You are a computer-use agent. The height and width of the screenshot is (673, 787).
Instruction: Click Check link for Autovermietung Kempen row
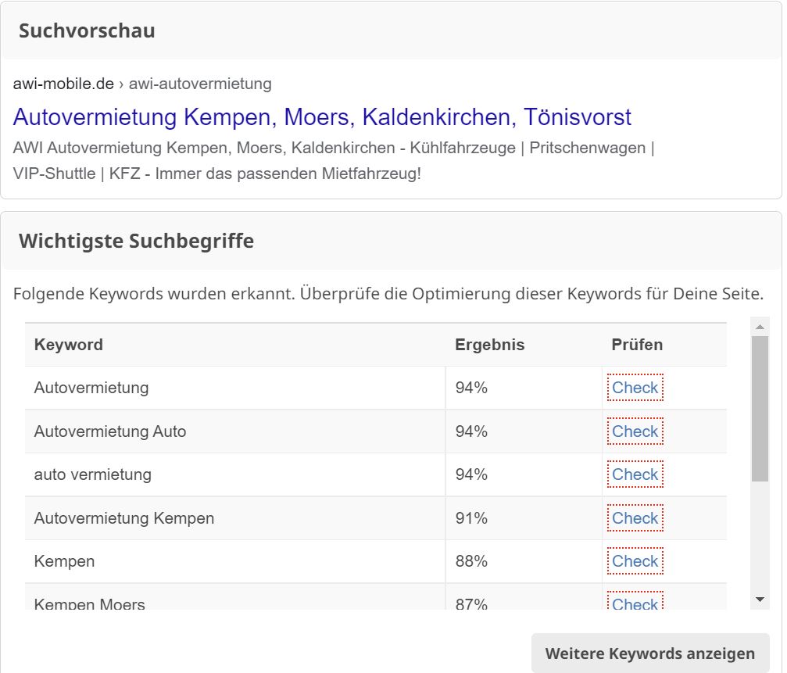click(x=635, y=518)
